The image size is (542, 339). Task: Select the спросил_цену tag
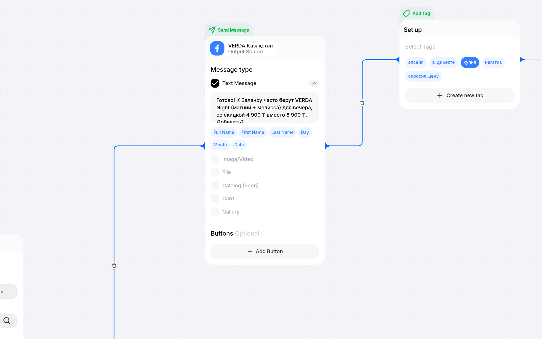423,76
